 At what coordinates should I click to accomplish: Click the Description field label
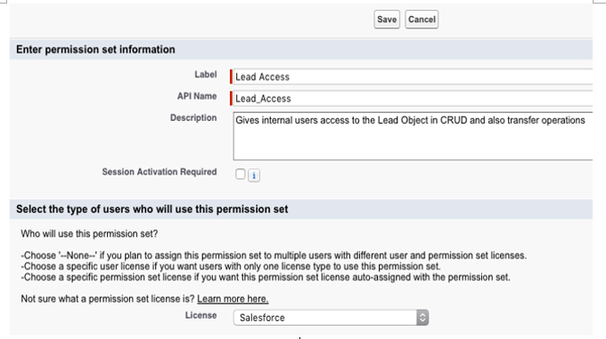point(193,117)
